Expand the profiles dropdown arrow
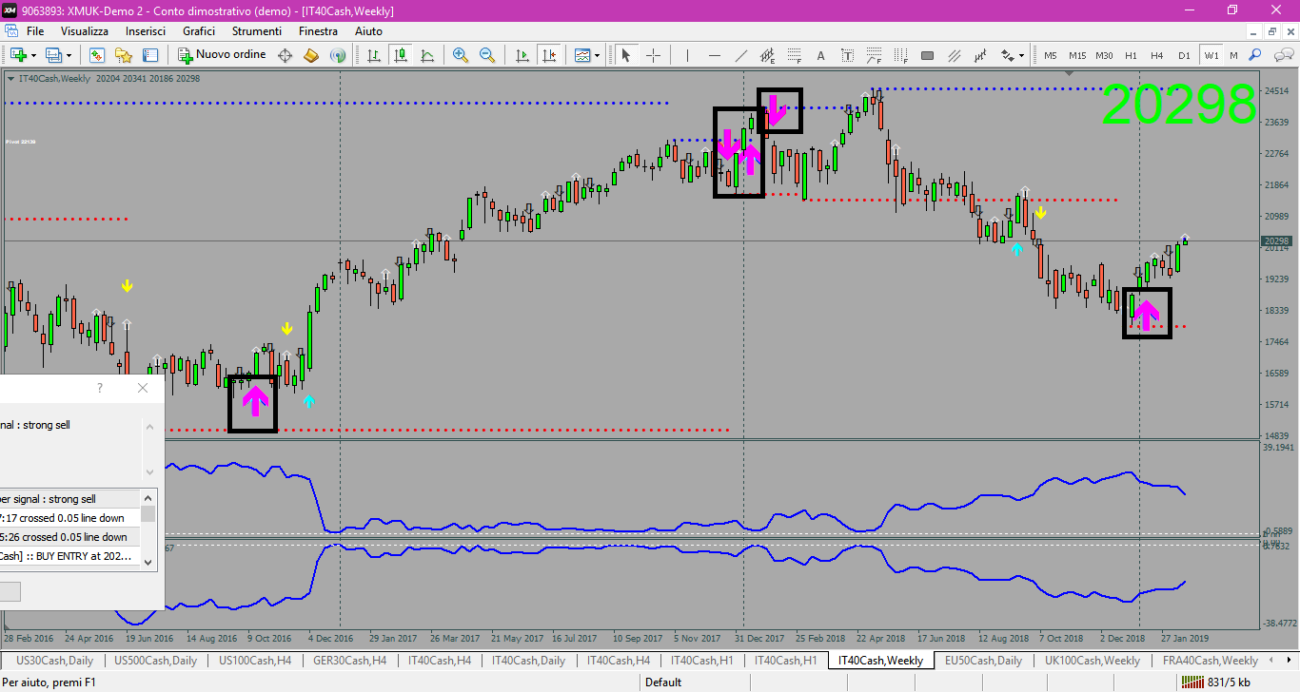The image size is (1300, 692). pos(69,55)
